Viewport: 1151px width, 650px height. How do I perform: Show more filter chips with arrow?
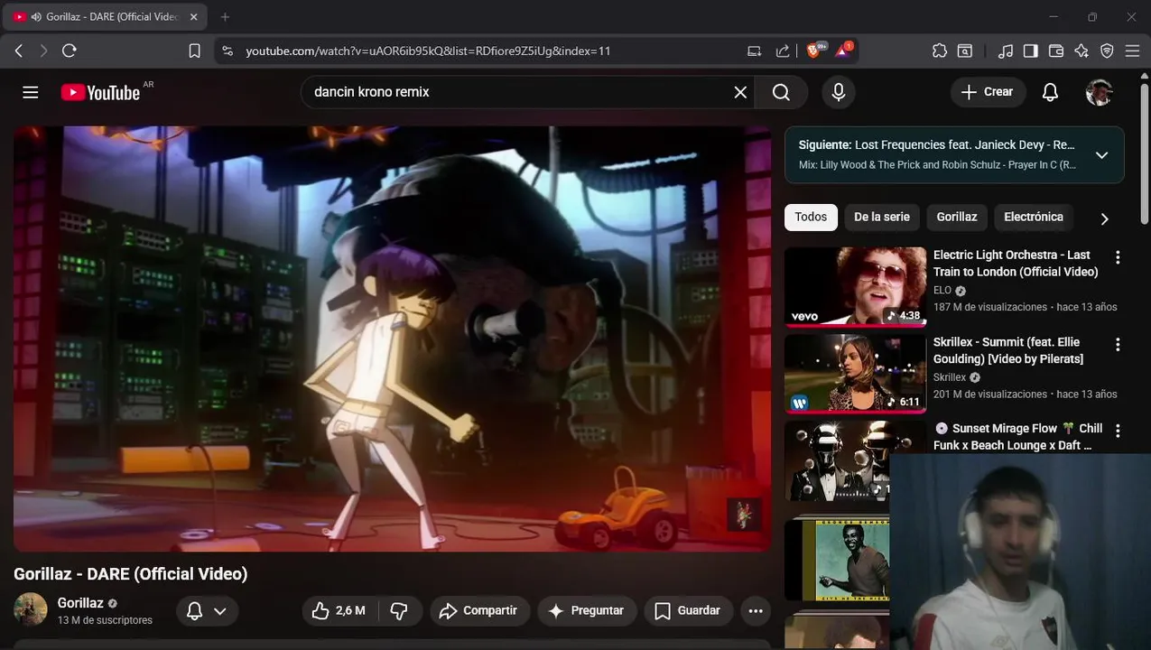(1104, 218)
